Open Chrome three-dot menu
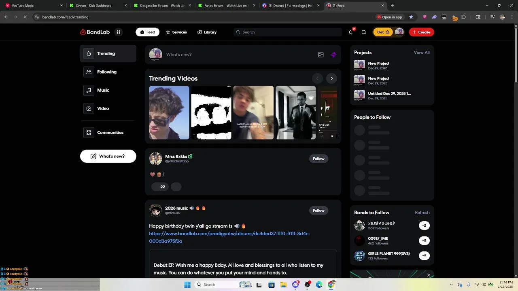Screen dimensions: 518x291 click(512, 17)
